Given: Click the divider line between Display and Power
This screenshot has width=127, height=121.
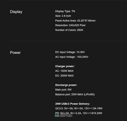Looking at the screenshot, I should [69, 41].
